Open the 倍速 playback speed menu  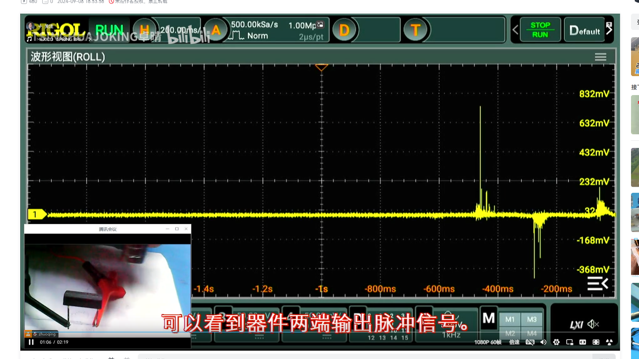pyautogui.click(x=514, y=342)
